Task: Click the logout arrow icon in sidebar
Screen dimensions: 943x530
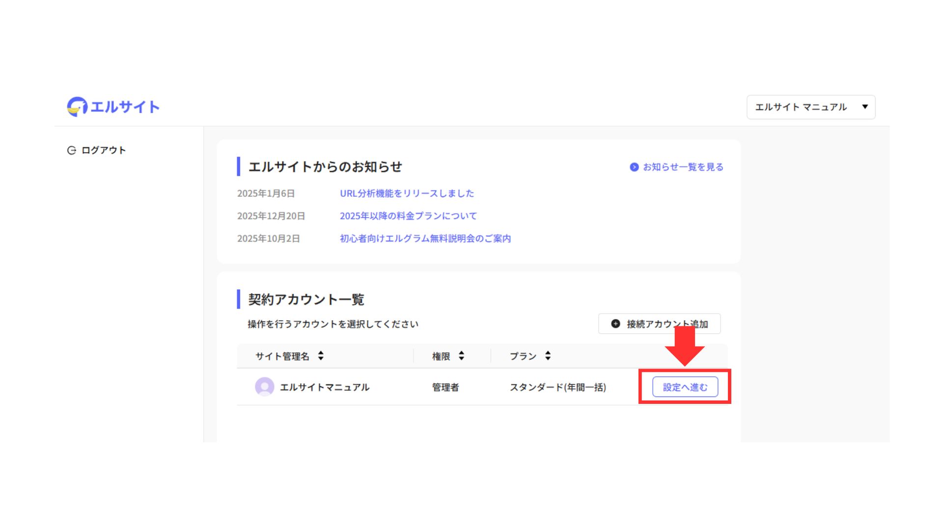Action: pyautogui.click(x=72, y=150)
